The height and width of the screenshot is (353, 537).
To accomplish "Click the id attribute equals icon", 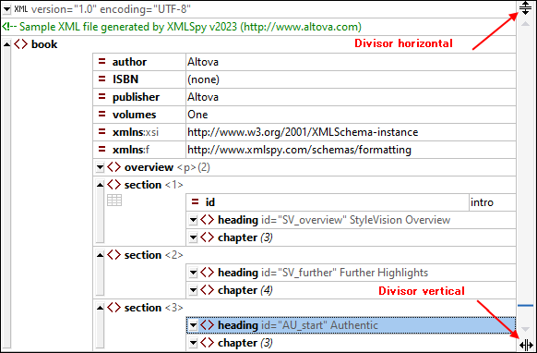I will [x=196, y=201].
